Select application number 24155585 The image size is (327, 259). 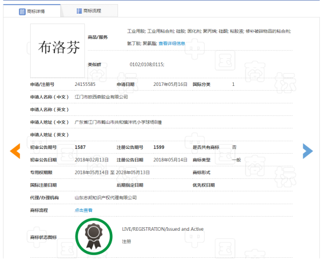click(85, 84)
